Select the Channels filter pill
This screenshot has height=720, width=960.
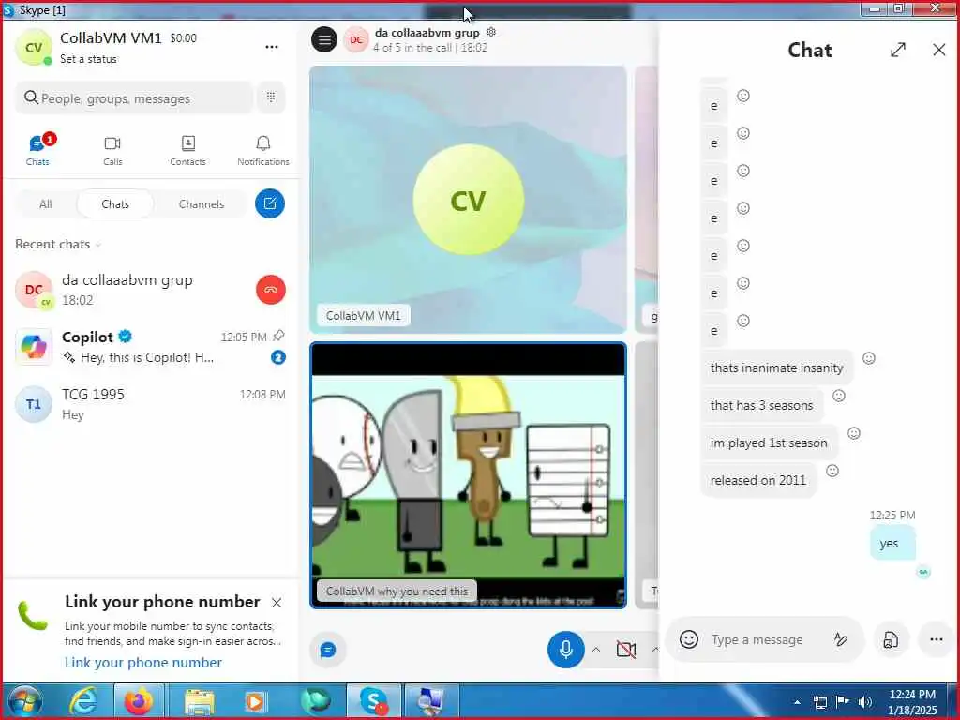click(202, 203)
